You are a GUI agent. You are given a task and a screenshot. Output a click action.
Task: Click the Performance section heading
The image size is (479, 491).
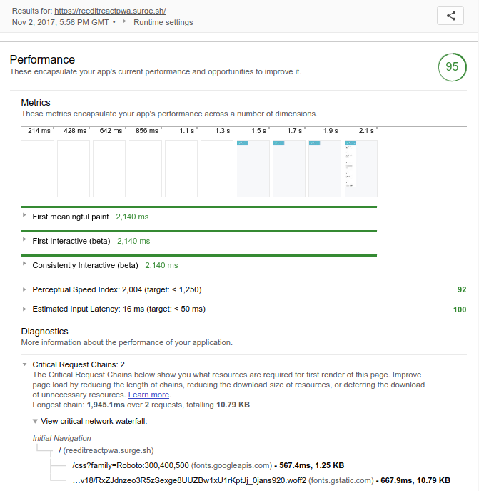pos(42,60)
